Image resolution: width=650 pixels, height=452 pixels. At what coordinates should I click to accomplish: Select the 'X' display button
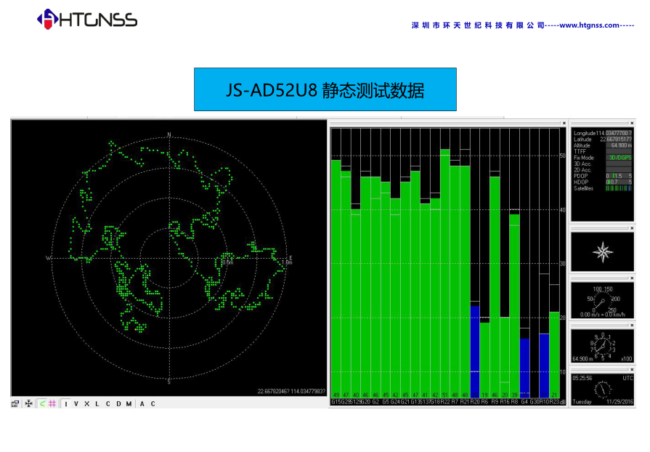tap(86, 403)
